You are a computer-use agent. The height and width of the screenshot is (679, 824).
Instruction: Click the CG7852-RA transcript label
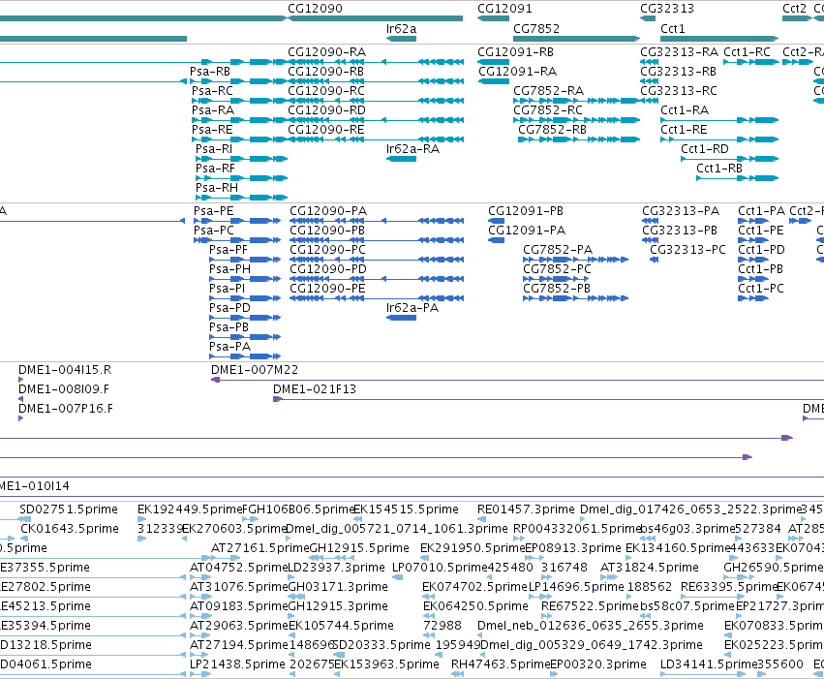click(x=548, y=91)
